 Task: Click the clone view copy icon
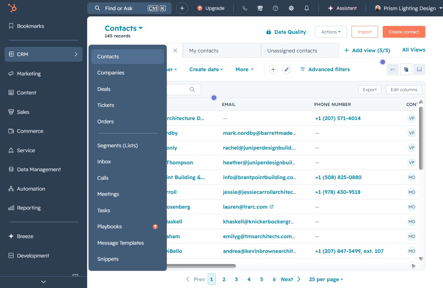tap(406, 69)
